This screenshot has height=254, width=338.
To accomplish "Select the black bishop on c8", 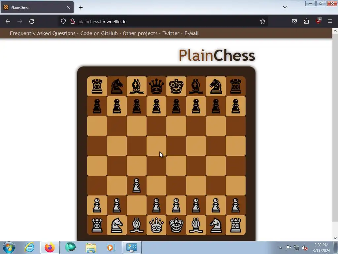I will click(x=137, y=86).
